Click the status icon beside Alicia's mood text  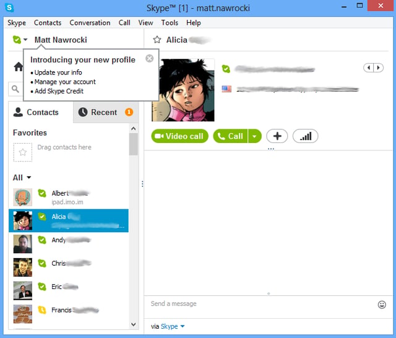(x=226, y=69)
